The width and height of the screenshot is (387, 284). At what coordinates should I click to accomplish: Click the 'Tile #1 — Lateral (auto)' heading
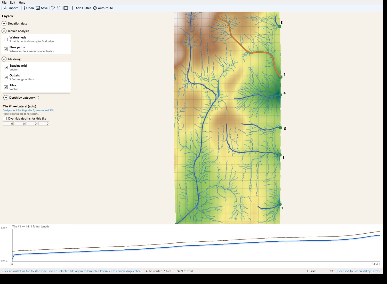click(19, 106)
